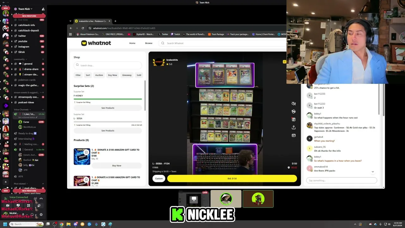Bookmark the $1000 Amazon gift card product
Image resolution: width=405 pixels, height=228 pixels.
coord(86,180)
